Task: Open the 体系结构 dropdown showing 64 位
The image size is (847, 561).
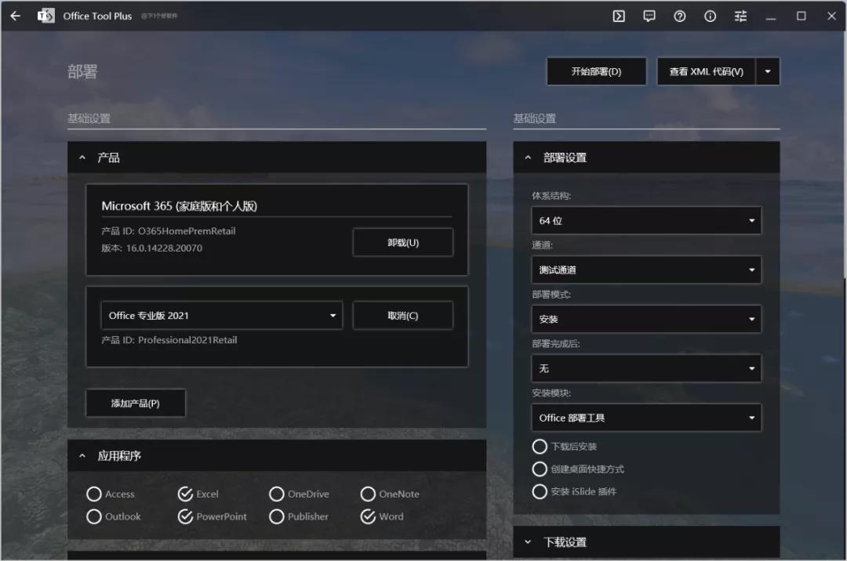Action: 645,220
